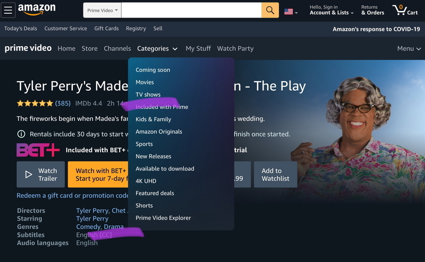The image size is (425, 262).
Task: Open the Comedy genre link
Action: (x=89, y=227)
